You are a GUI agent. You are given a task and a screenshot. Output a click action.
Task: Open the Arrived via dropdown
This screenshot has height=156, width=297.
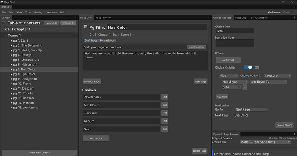point(265,142)
